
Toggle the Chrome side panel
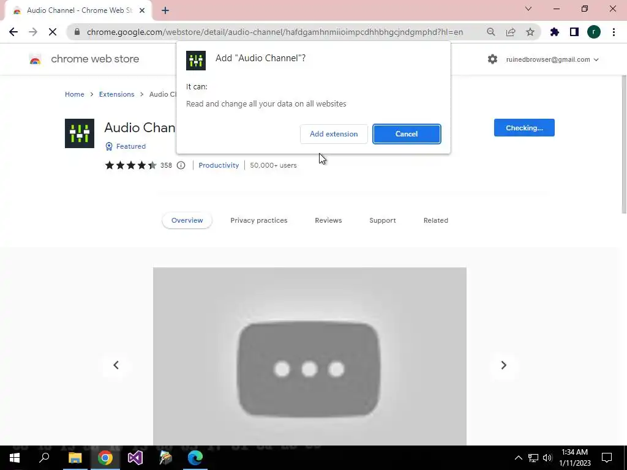tap(574, 32)
